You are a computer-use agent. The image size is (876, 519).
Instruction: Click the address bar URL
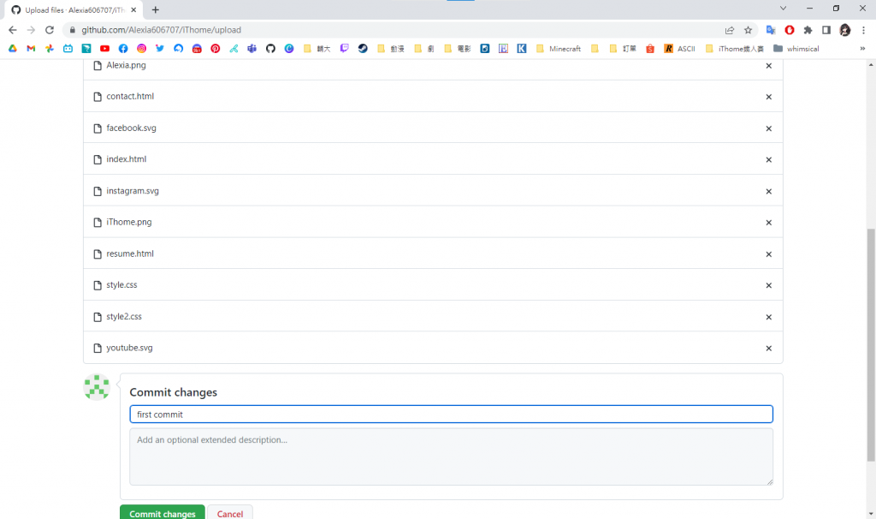162,30
